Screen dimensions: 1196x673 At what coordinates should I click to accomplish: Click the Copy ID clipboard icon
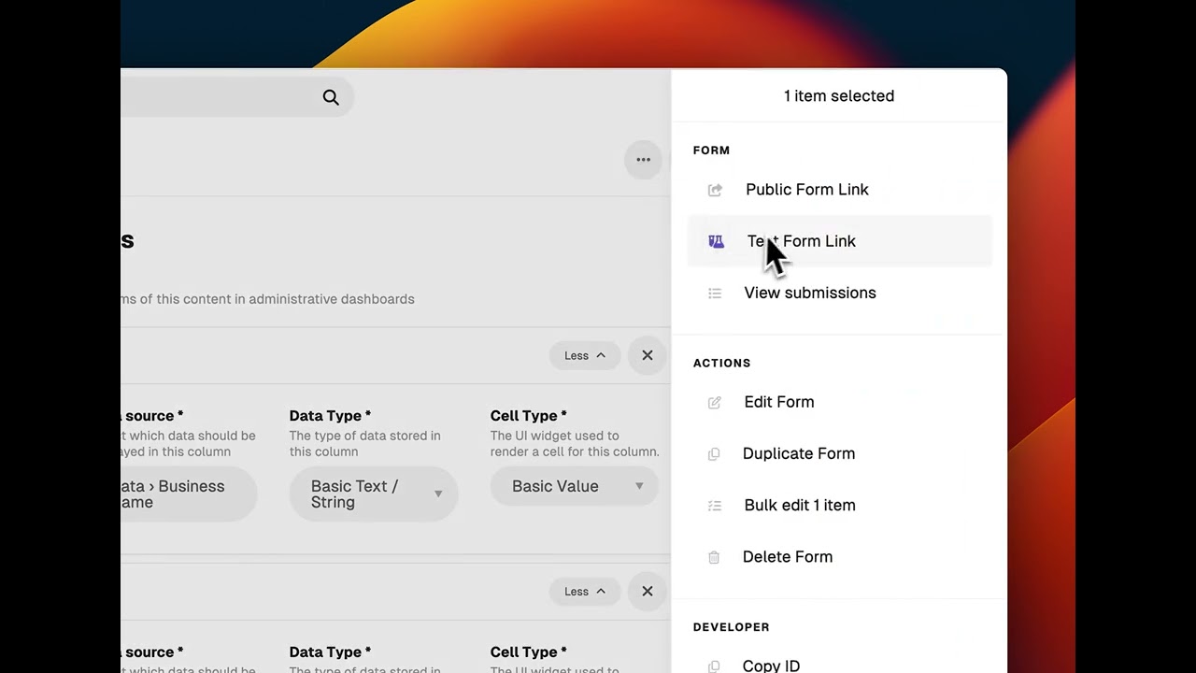714,666
